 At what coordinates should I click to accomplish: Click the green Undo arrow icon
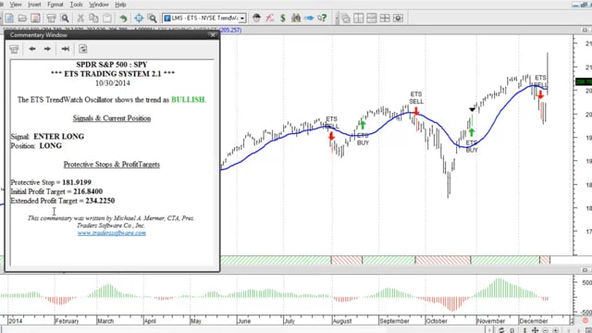pyautogui.click(x=123, y=18)
